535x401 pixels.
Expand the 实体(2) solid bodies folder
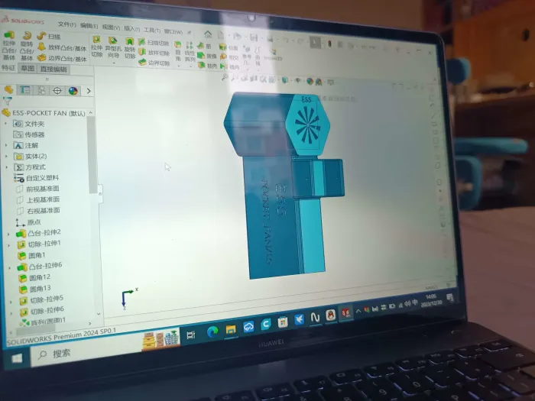coord(6,156)
